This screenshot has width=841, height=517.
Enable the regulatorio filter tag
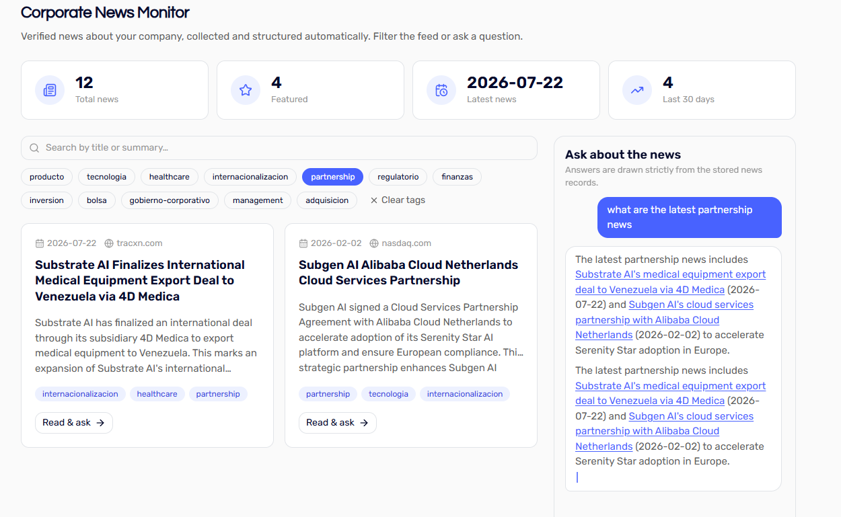[x=398, y=177]
